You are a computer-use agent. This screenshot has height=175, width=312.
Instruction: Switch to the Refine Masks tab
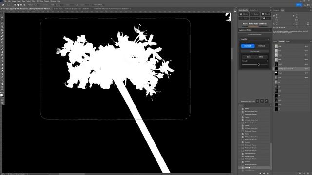[253, 24]
